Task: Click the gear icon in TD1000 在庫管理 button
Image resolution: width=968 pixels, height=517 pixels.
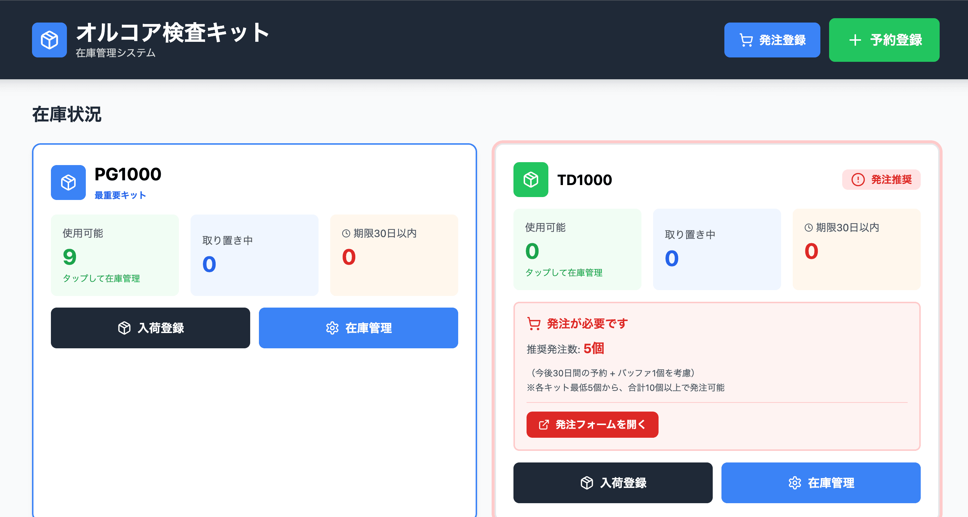Action: 795,483
